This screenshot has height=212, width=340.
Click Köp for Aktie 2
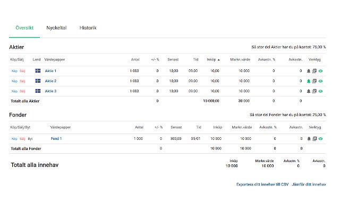pos(14,81)
